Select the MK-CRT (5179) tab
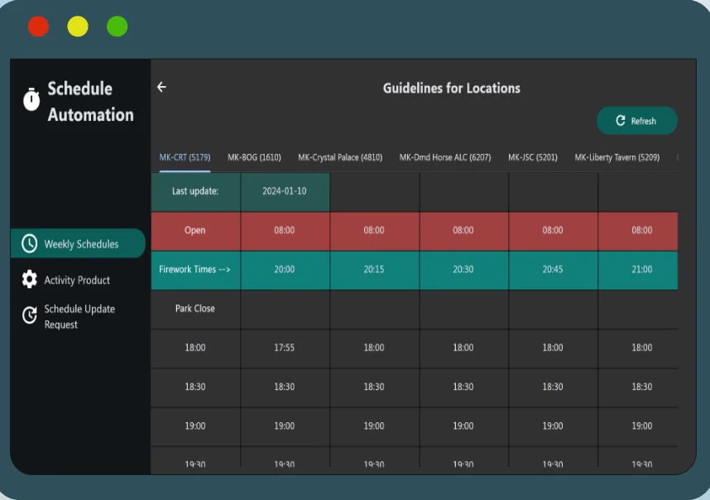 (x=185, y=157)
